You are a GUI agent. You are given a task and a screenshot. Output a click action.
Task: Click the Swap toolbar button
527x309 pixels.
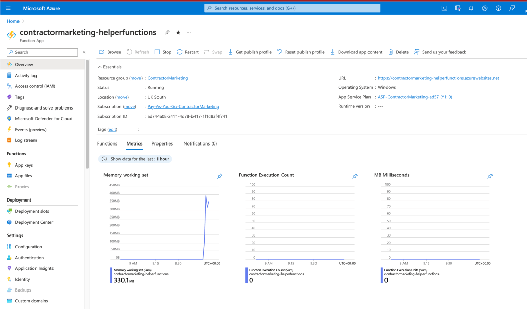pyautogui.click(x=213, y=52)
